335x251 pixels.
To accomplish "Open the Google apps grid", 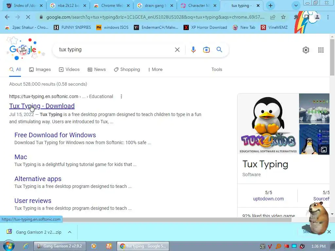I will click(x=321, y=50).
